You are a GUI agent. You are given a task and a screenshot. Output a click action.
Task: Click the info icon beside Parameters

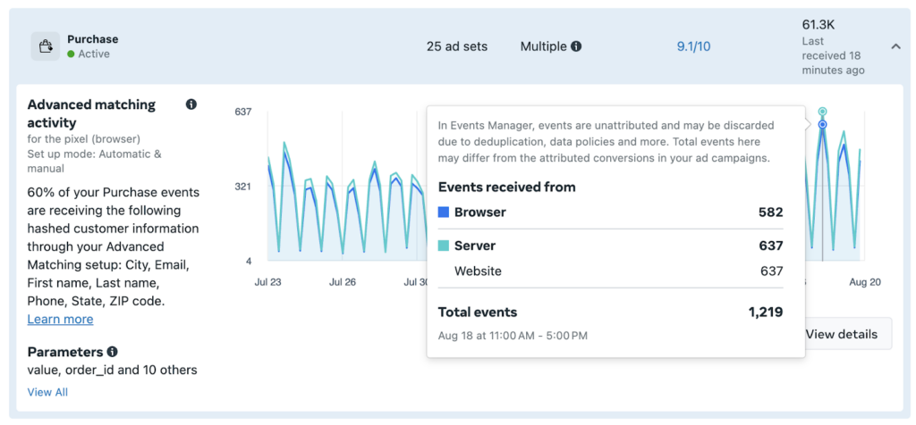[x=113, y=352]
